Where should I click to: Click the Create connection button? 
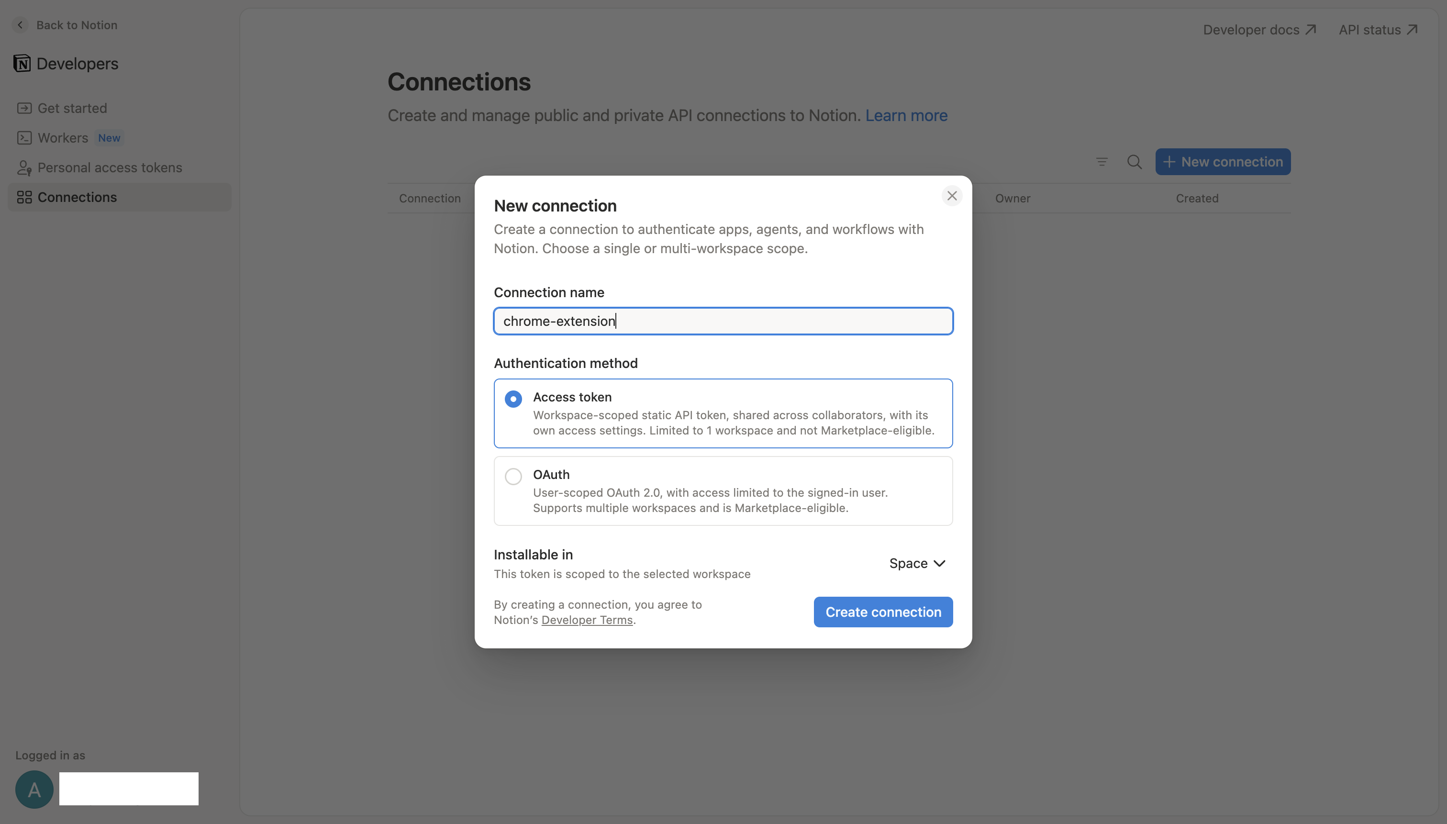883,612
